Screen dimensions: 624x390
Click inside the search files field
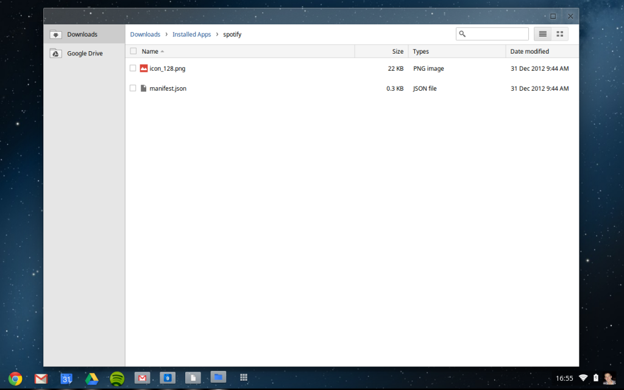click(492, 34)
